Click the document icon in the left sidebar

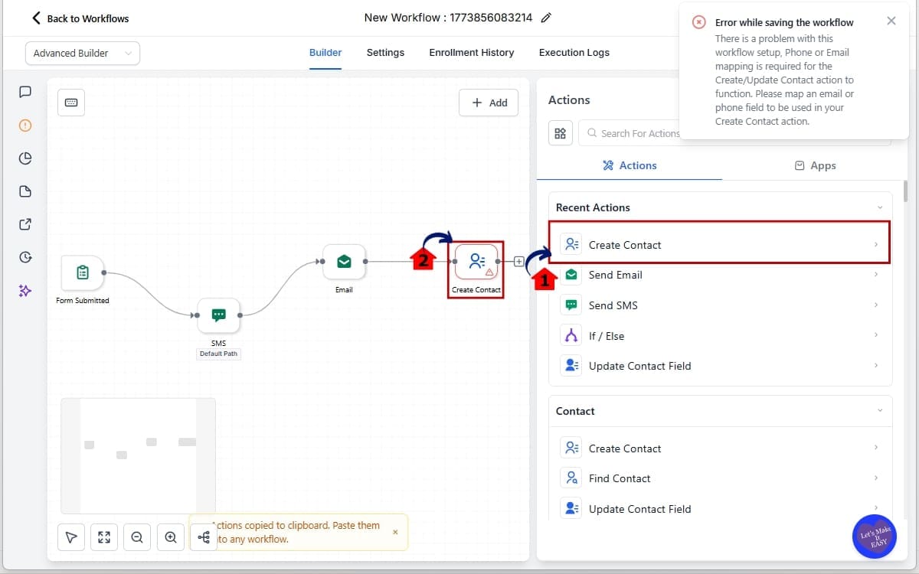25,191
